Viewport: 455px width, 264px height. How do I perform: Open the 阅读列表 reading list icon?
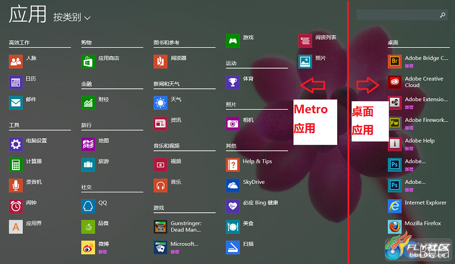tap(305, 41)
